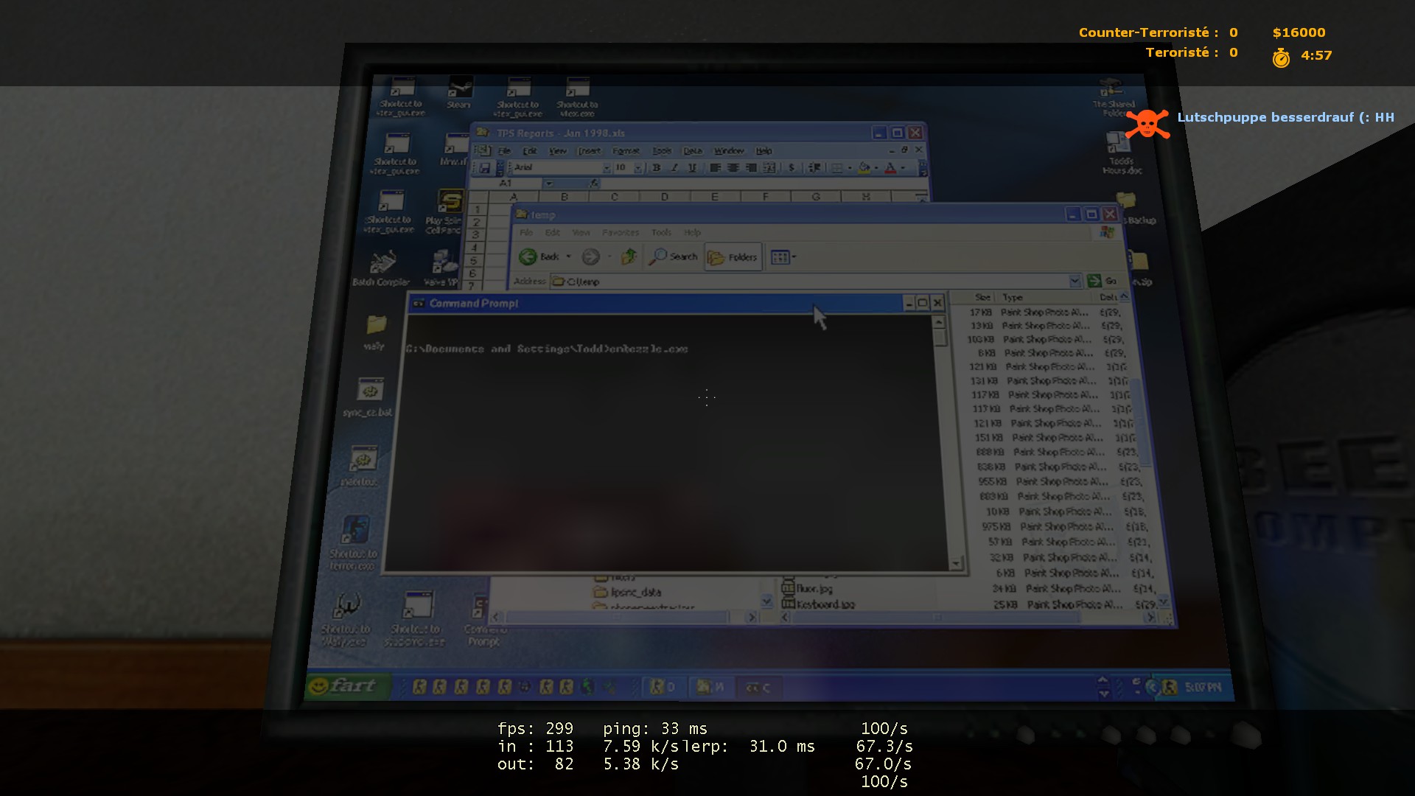
Task: Toggle Underline in Excel toolbar
Action: (x=692, y=168)
